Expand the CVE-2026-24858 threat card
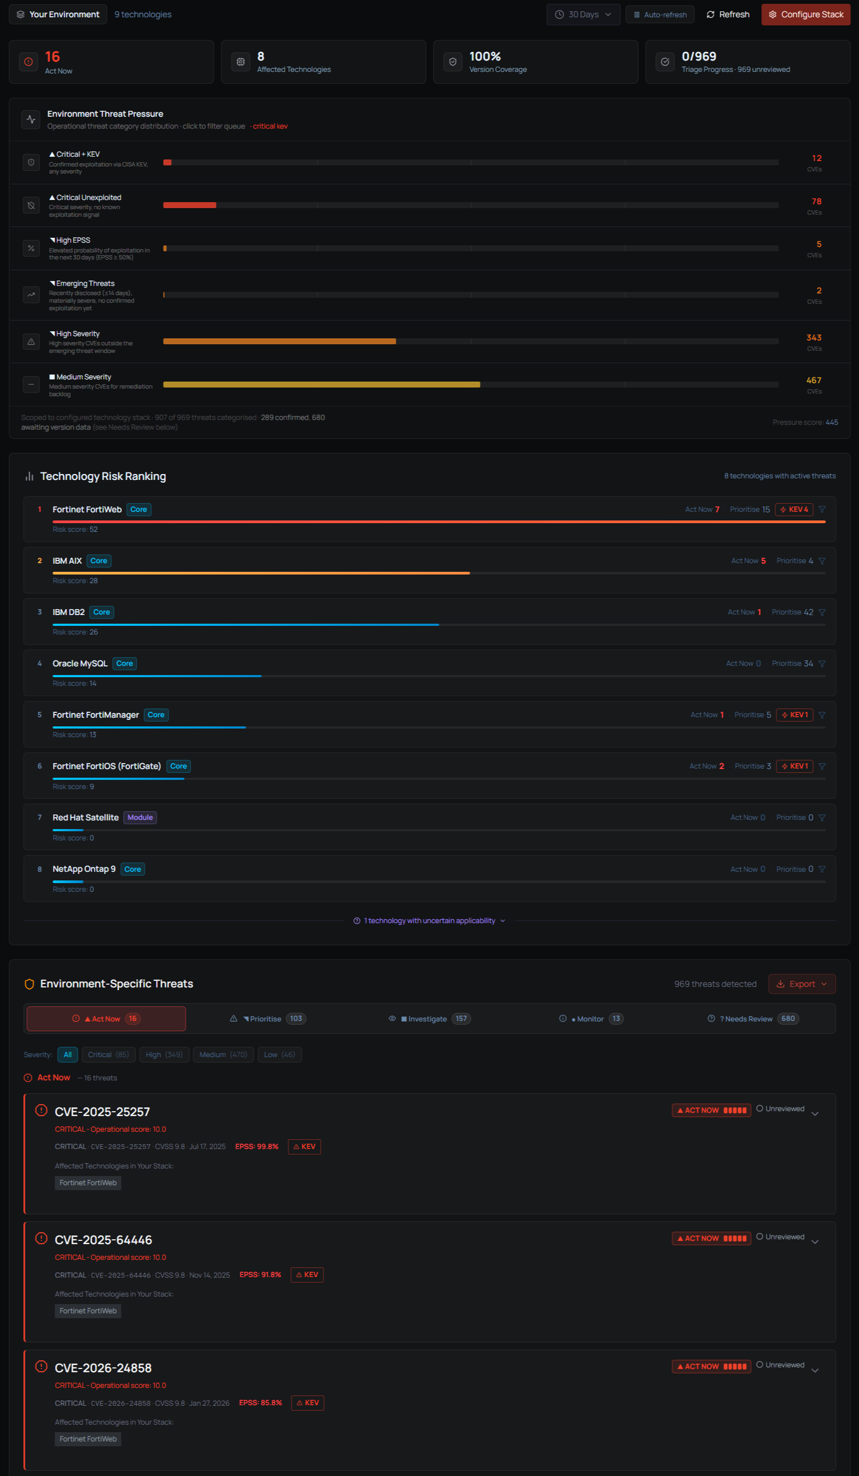Image resolution: width=859 pixels, height=1476 pixels. click(x=815, y=1371)
